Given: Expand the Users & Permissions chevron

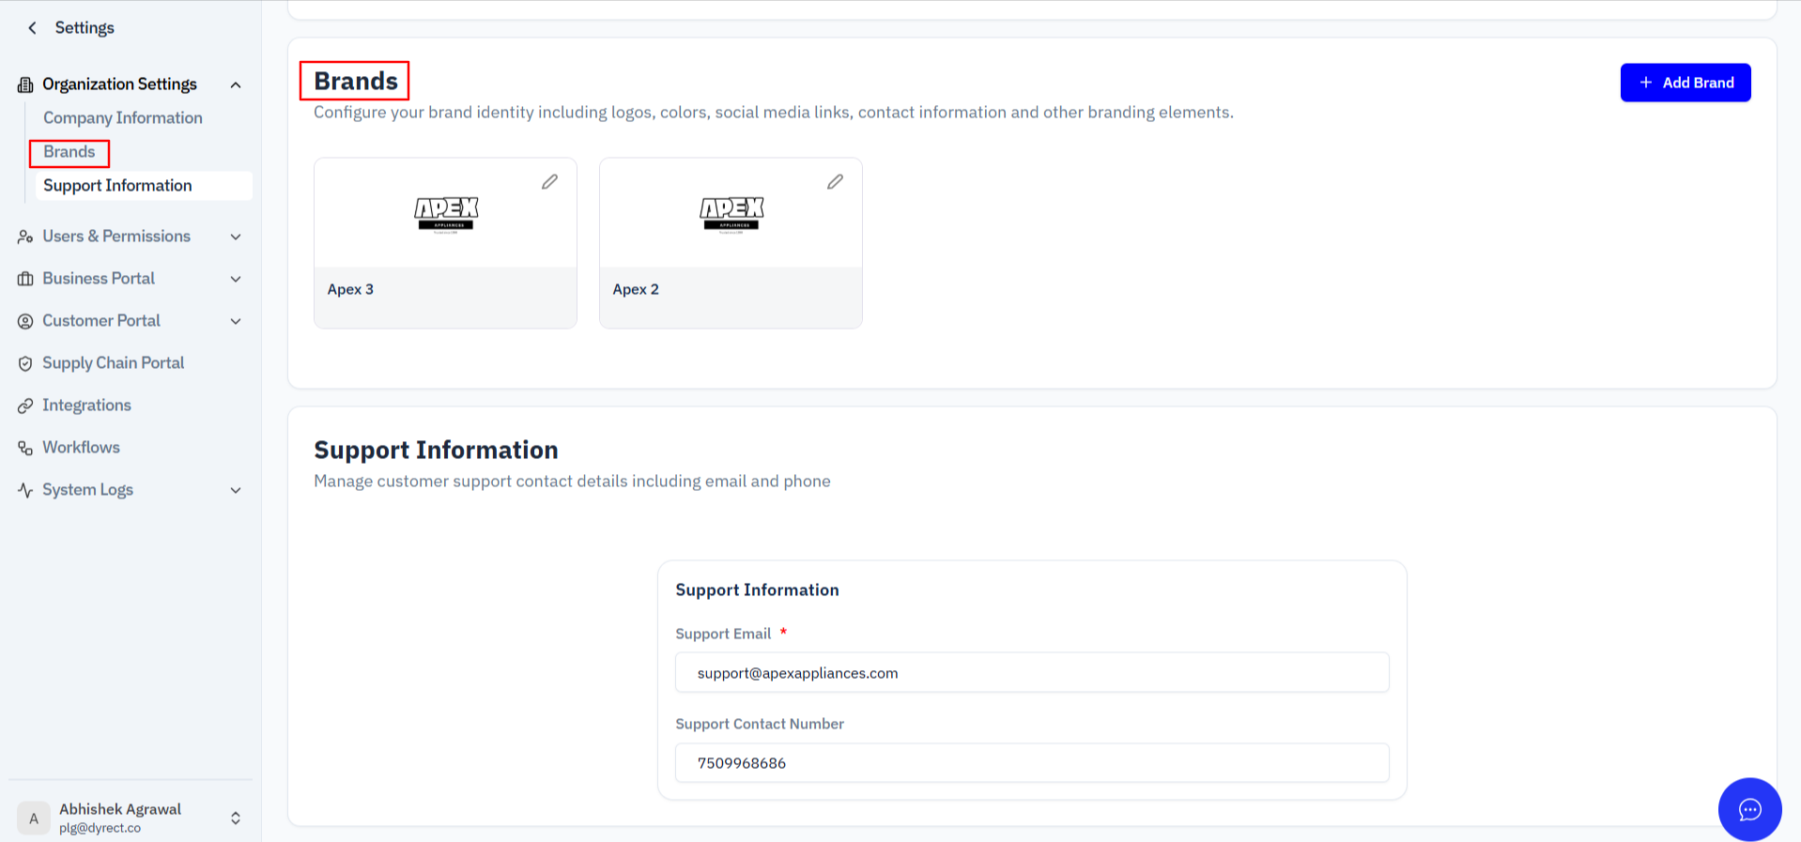Looking at the screenshot, I should [236, 237].
